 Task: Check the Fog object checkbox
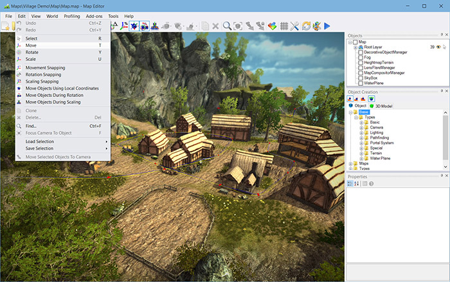point(361,57)
